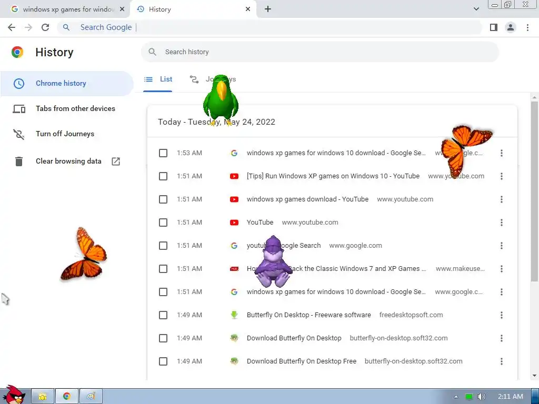This screenshot has height=404, width=539.
Task: Select Chrome history in sidebar
Action: click(x=67, y=84)
